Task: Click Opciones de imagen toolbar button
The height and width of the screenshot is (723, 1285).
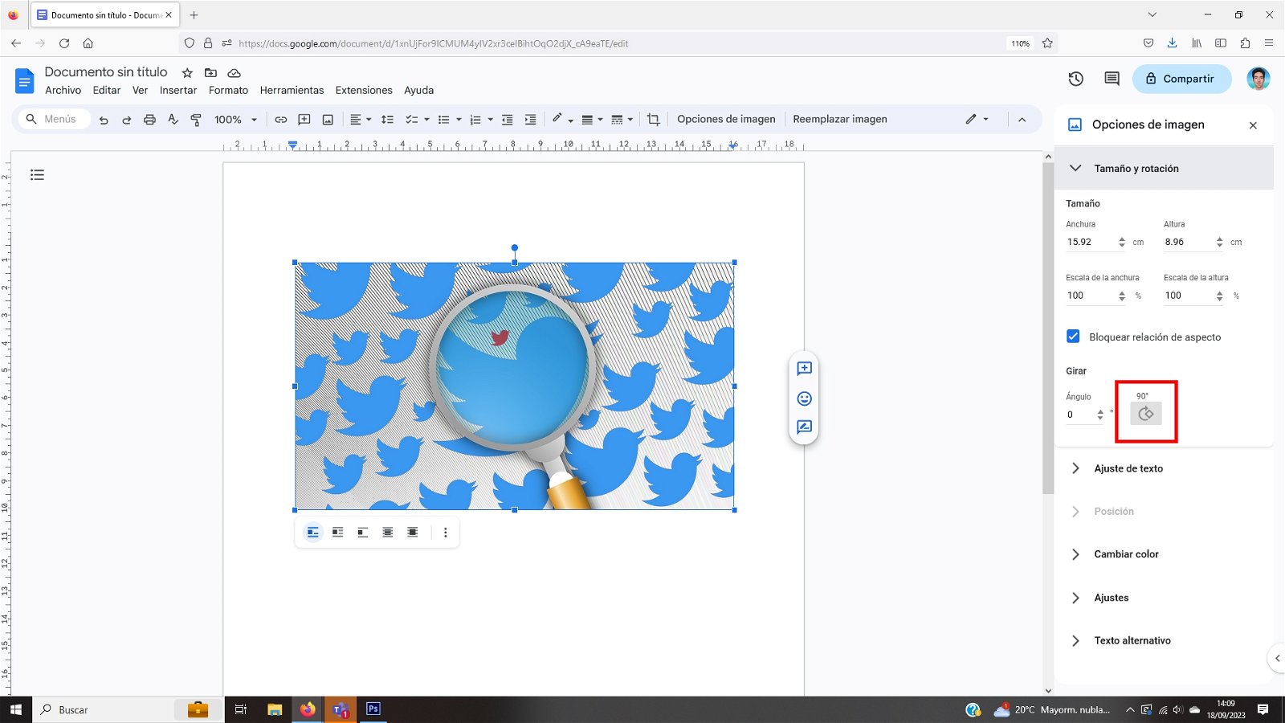Action: pyautogui.click(x=726, y=119)
